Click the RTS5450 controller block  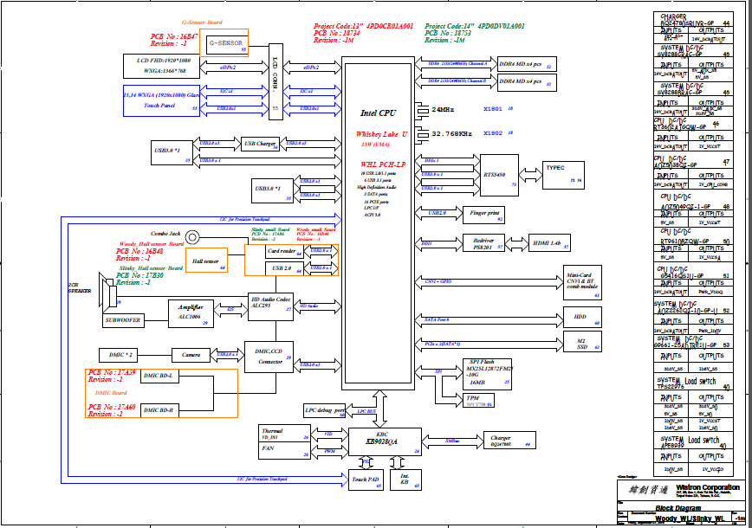(499, 175)
